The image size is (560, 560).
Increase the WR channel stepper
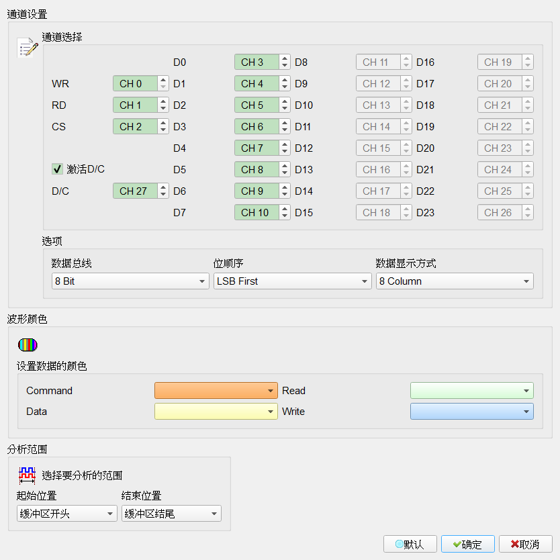pos(163,80)
